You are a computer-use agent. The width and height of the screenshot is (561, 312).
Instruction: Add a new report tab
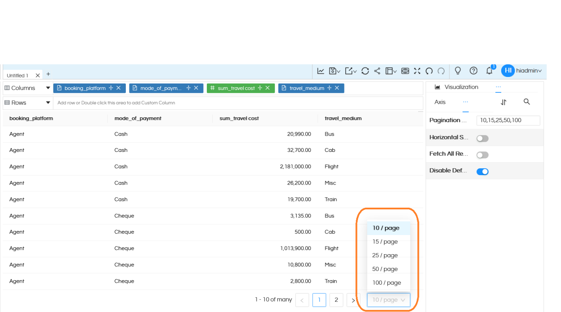tap(48, 74)
